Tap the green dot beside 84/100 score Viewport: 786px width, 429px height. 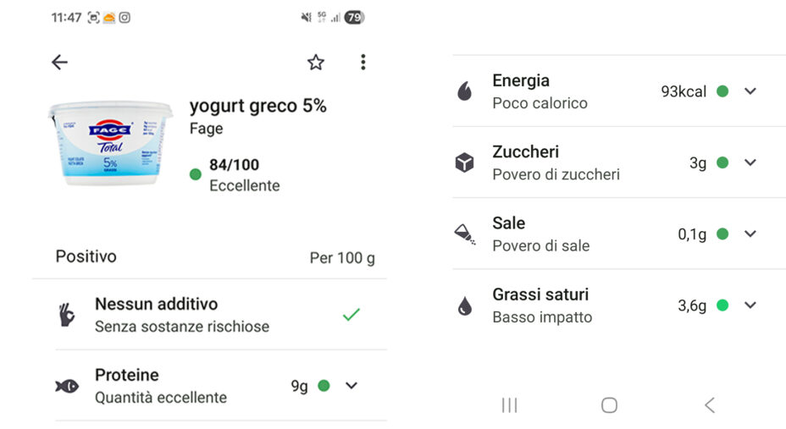coord(196,175)
